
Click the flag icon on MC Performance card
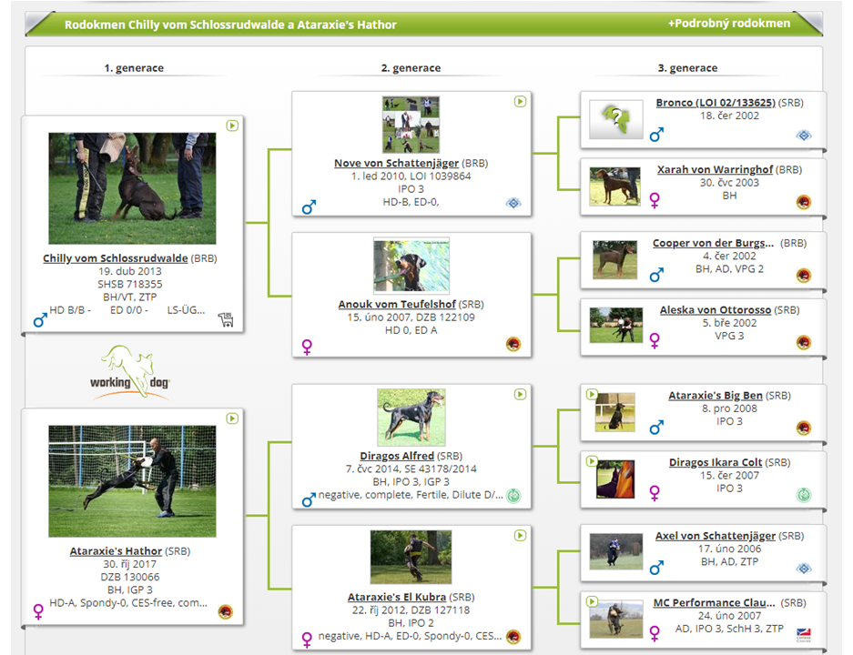tap(803, 633)
